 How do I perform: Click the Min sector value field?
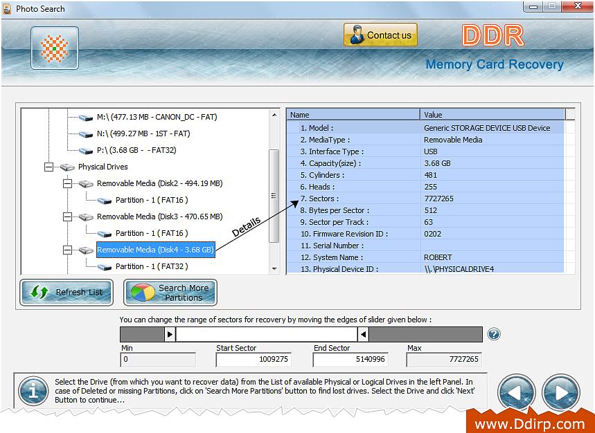(x=158, y=360)
